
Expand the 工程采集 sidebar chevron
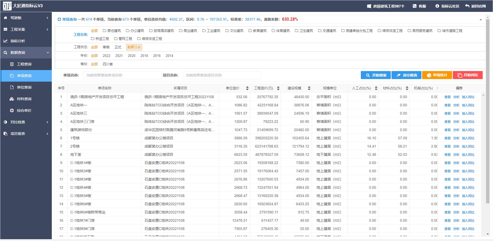pyautogui.click(x=47, y=29)
